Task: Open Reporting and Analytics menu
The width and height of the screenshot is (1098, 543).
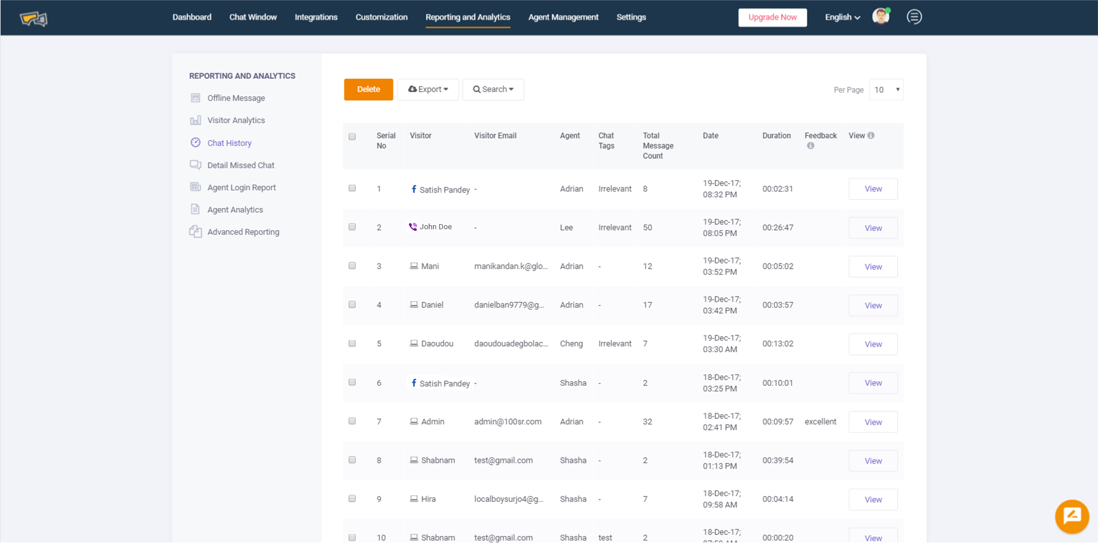Action: tap(468, 17)
